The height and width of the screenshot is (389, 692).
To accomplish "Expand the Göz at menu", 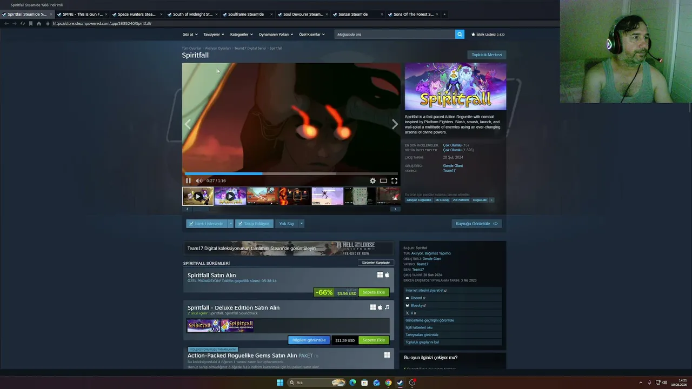I will click(x=190, y=34).
